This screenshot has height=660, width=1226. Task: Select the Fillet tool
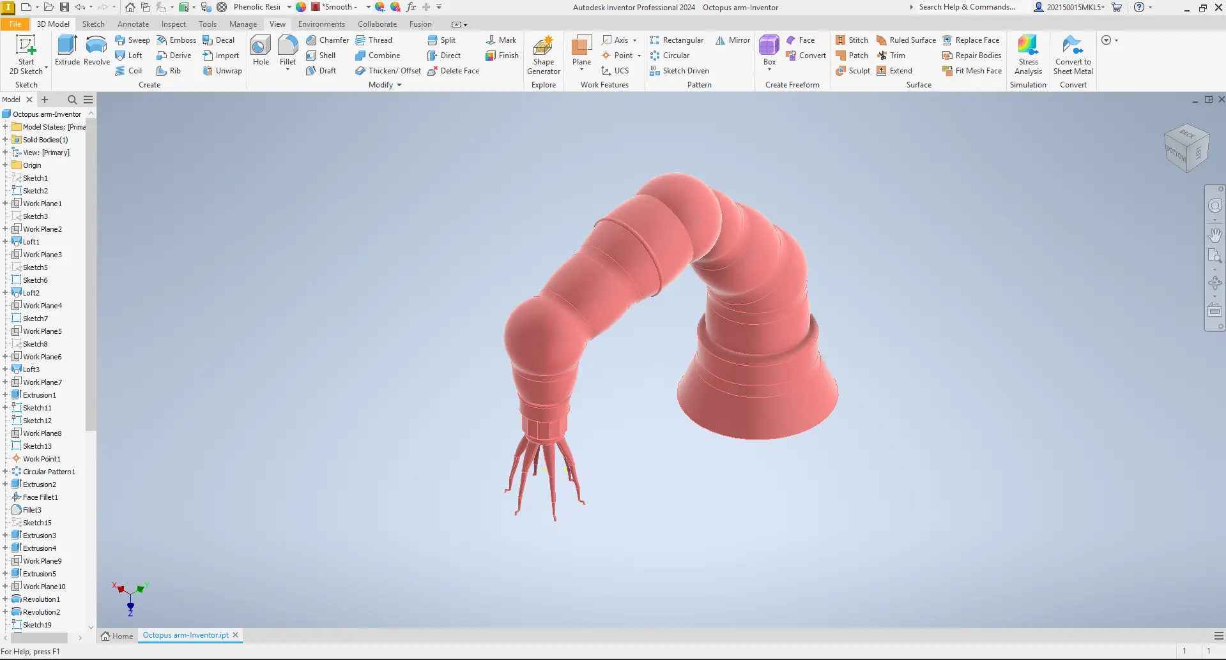coord(288,51)
